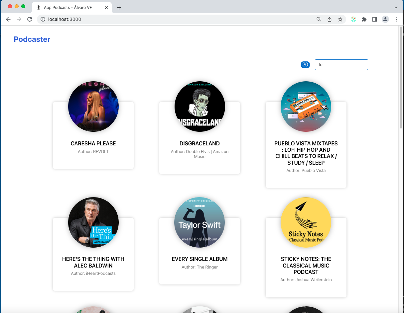The height and width of the screenshot is (313, 404).
Task: Open the Disgraceland cover image
Action: [x=200, y=107]
